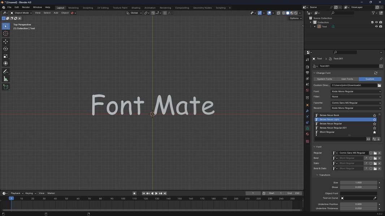385x216 pixels.
Task: Open the Object Mode dropdown
Action: pos(21,13)
